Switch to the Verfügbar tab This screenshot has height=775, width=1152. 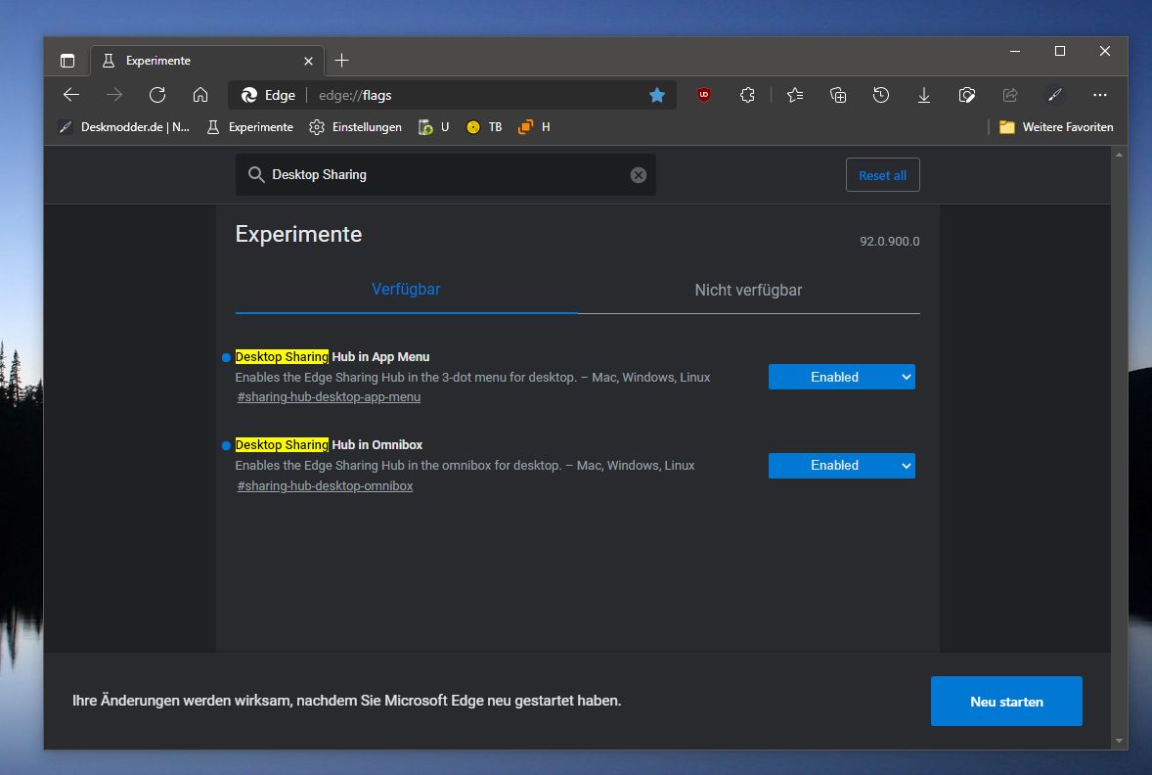click(x=406, y=289)
